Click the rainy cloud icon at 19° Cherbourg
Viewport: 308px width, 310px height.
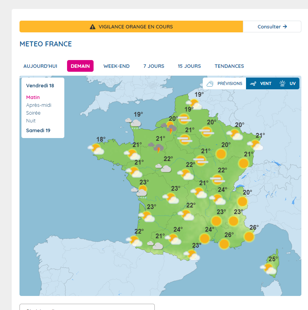[133, 124]
